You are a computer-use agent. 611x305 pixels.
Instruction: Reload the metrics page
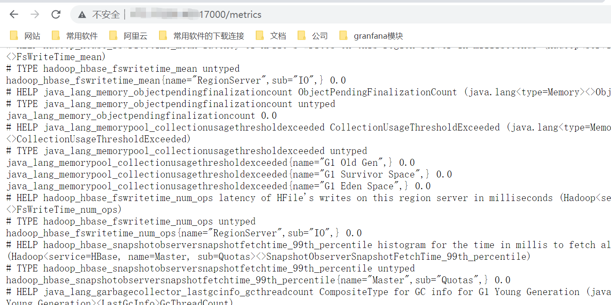click(56, 14)
